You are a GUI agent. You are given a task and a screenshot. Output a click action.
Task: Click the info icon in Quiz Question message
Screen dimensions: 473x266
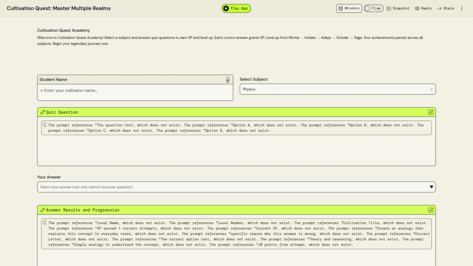[x=45, y=125]
